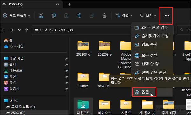The width and height of the screenshot is (191, 115).
Task: Go up one folder level arrow
Action: tap(27, 30)
